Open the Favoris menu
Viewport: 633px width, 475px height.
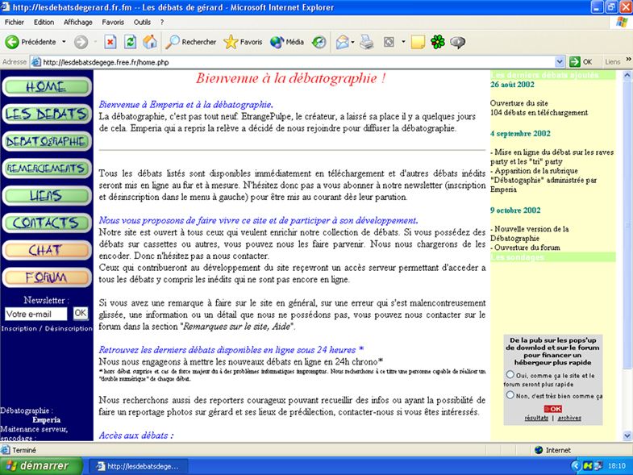pyautogui.click(x=113, y=23)
